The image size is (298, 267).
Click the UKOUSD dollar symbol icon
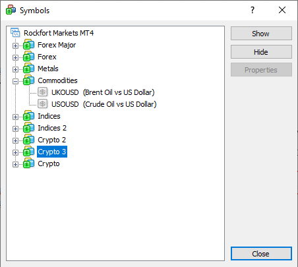pyautogui.click(x=42, y=92)
